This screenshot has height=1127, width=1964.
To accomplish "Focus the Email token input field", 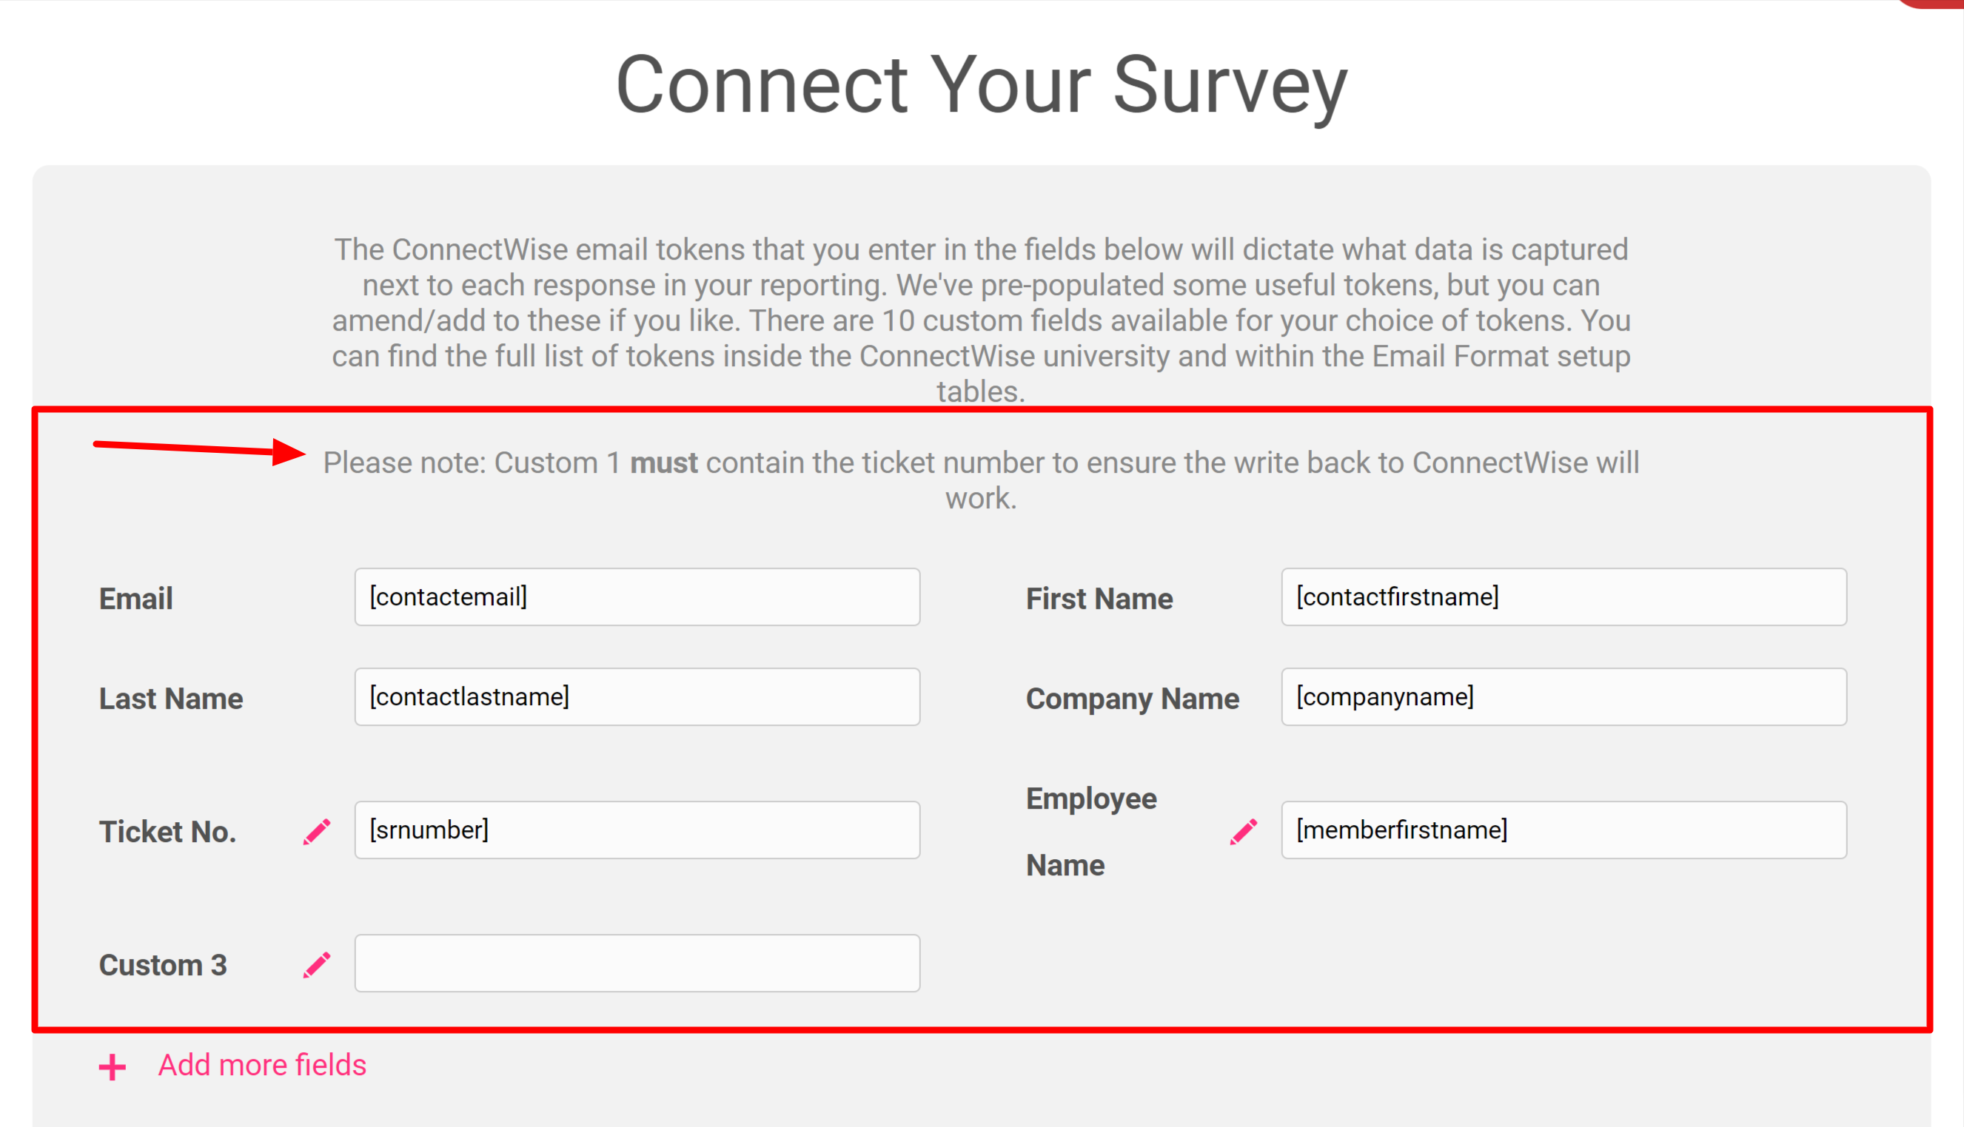I will coord(637,596).
